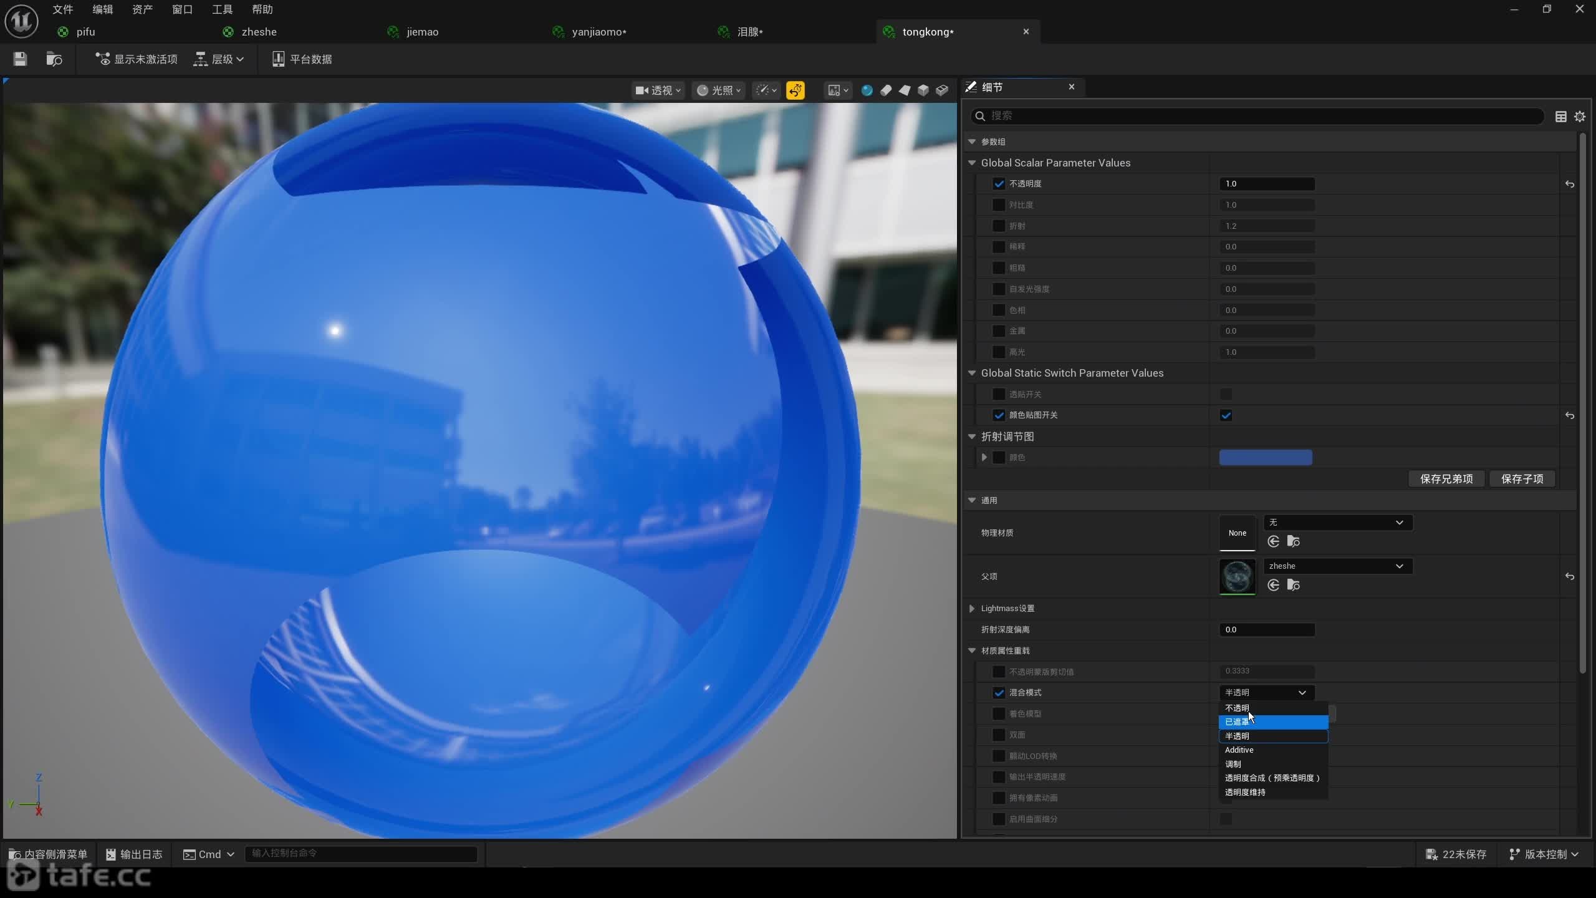The width and height of the screenshot is (1596, 898).
Task: Open the Unreal Engine logo button
Action: (x=21, y=21)
